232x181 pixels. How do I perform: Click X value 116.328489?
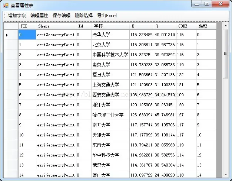[142, 35]
